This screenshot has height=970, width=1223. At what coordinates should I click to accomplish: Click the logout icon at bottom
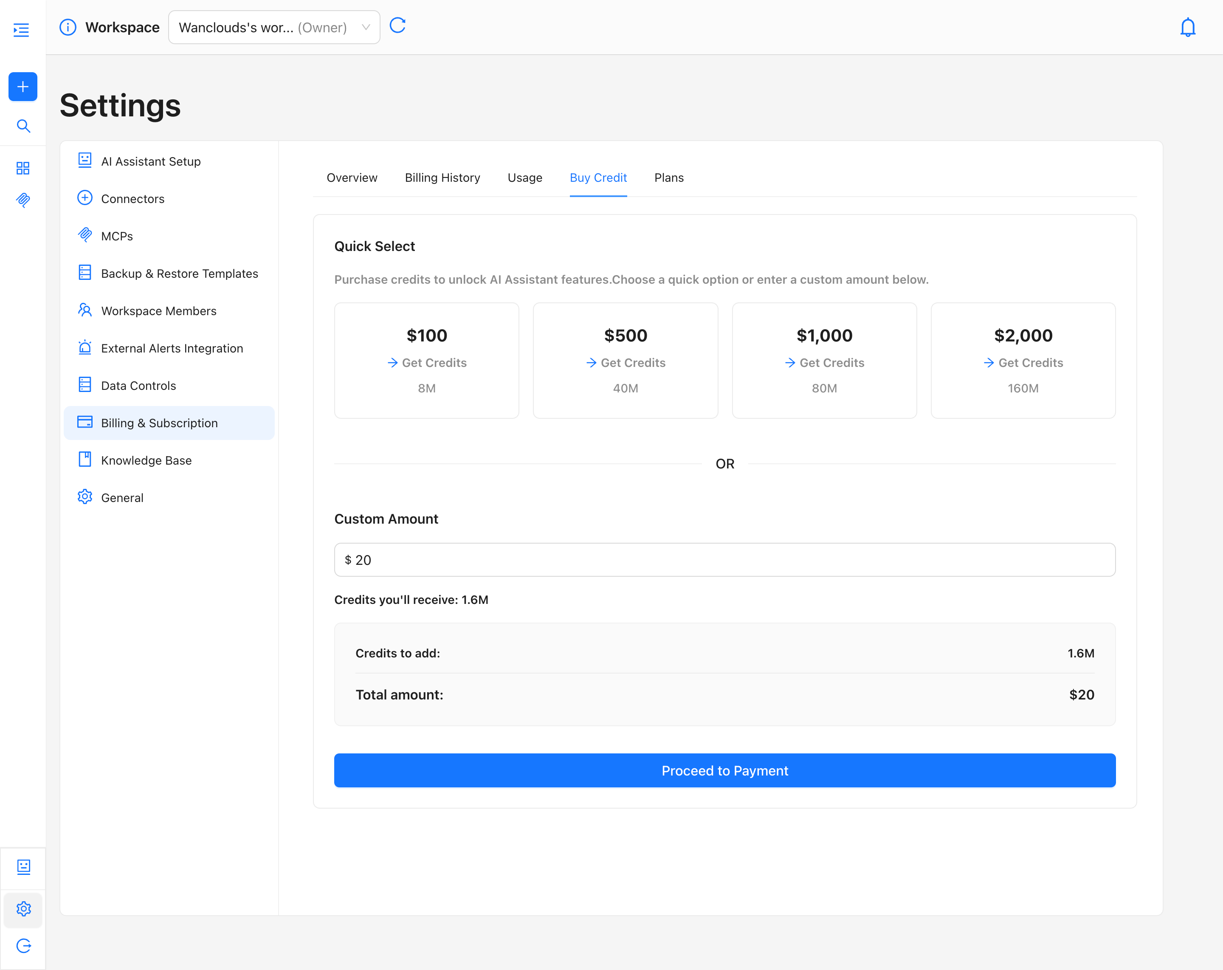click(23, 946)
